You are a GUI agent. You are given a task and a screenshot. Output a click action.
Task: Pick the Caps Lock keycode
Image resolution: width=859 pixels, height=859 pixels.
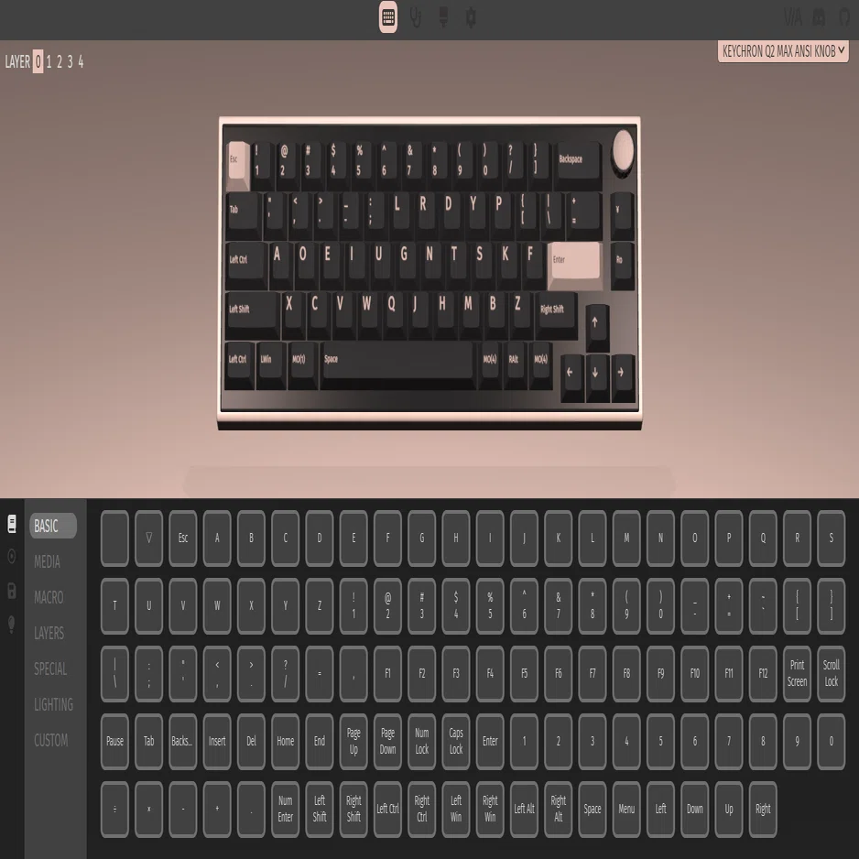[x=456, y=741]
